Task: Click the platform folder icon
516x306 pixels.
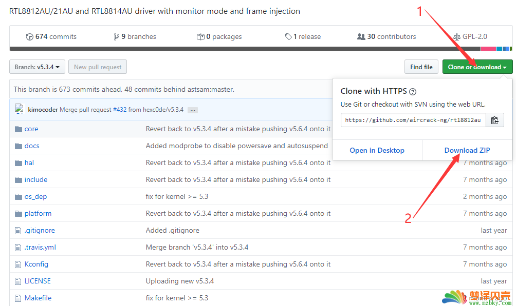Action: click(19, 214)
